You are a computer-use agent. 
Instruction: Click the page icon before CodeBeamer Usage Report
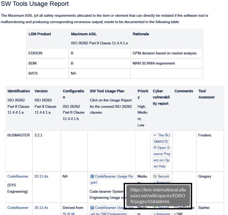click(x=92, y=176)
